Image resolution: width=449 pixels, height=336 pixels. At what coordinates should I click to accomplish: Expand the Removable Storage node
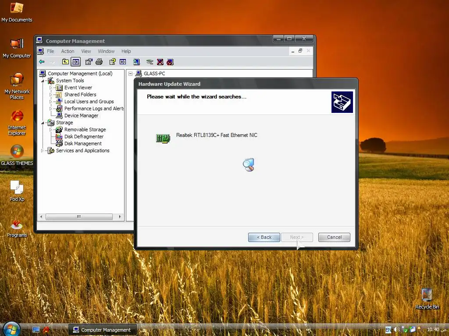(x=51, y=129)
